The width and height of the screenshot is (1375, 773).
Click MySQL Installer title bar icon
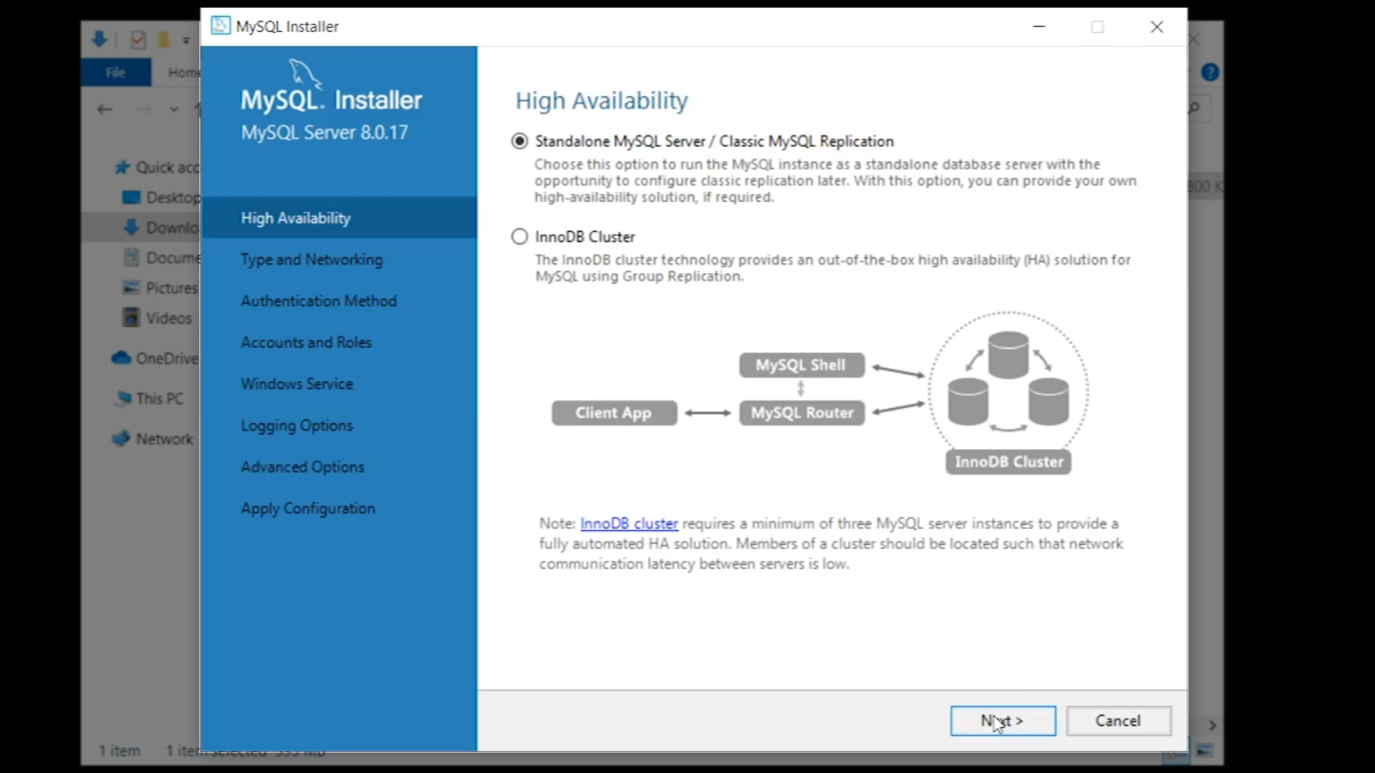pos(221,26)
